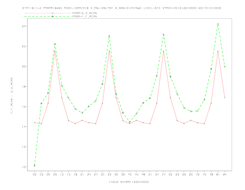
Task: Click x-axis tick label 33
Action: (109, 174)
